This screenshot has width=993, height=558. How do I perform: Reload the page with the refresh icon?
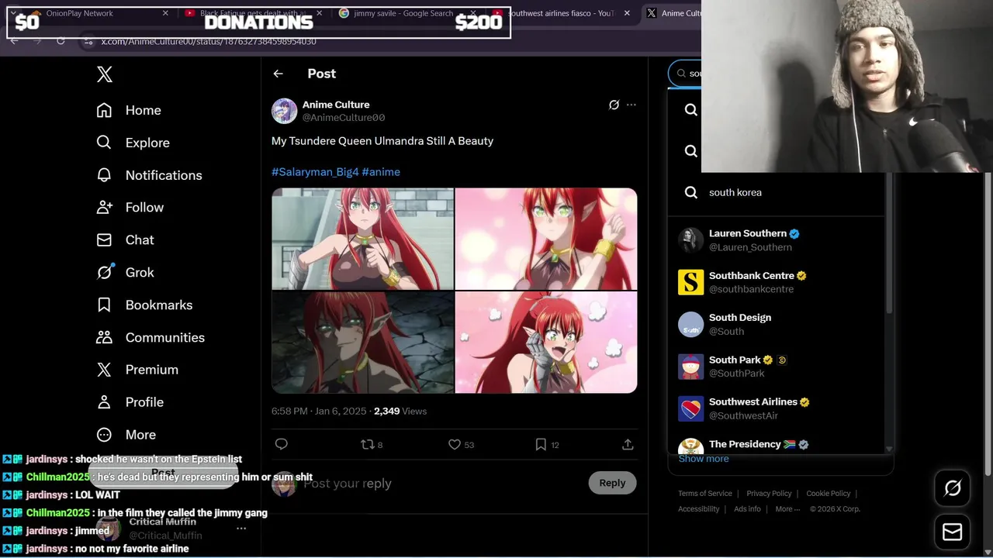point(61,41)
